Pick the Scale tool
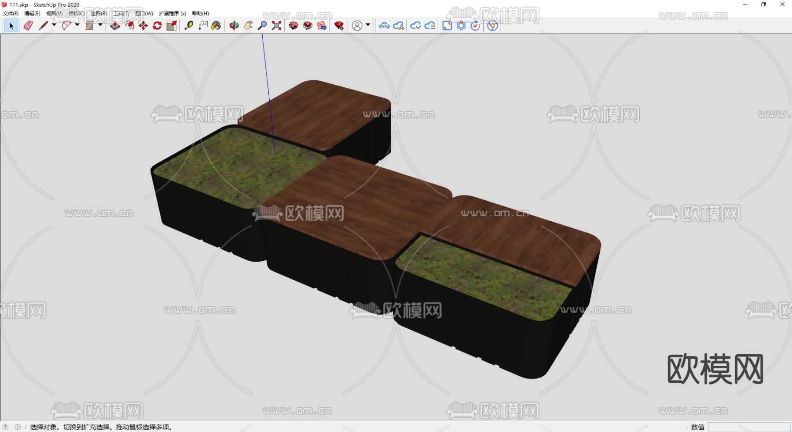The width and height of the screenshot is (792, 432). click(171, 25)
